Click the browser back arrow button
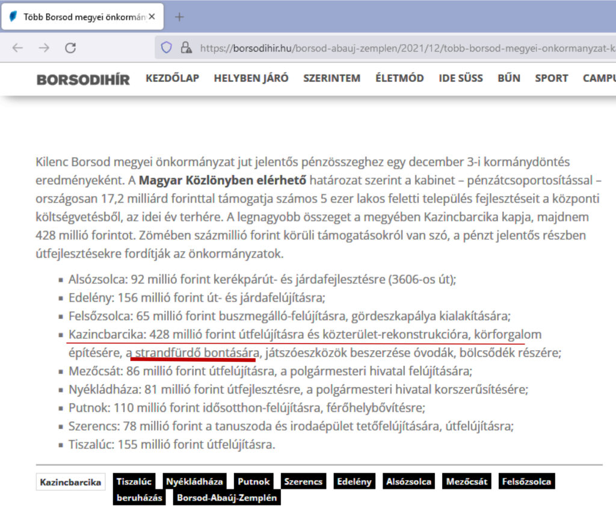The width and height of the screenshot is (616, 517). pyautogui.click(x=17, y=48)
